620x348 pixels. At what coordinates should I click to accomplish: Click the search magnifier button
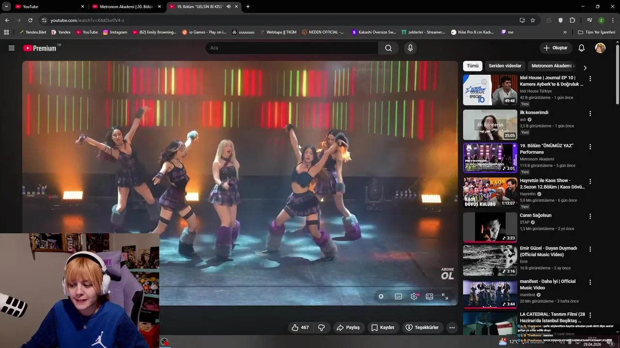[388, 48]
